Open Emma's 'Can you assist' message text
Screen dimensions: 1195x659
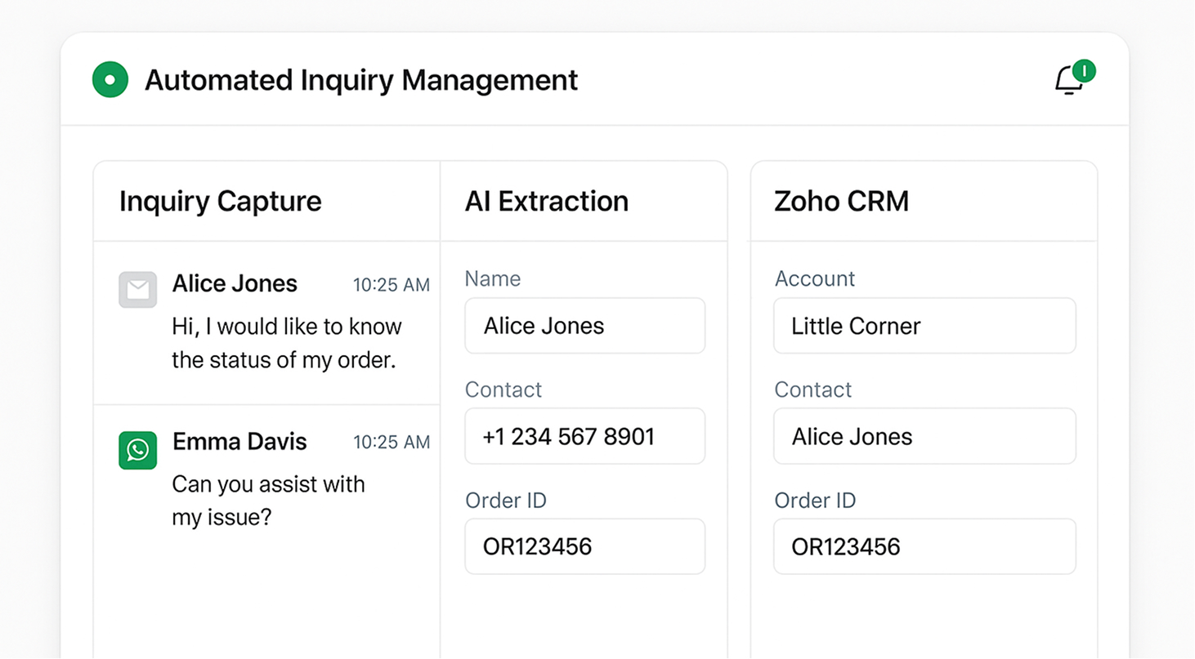coord(268,501)
